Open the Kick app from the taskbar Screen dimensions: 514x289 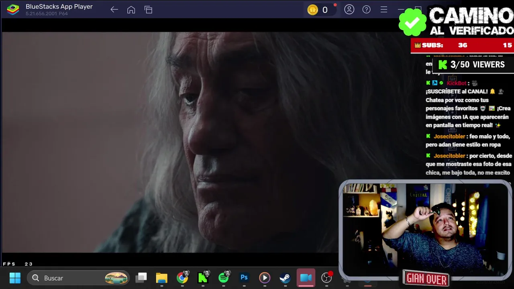coord(203,278)
